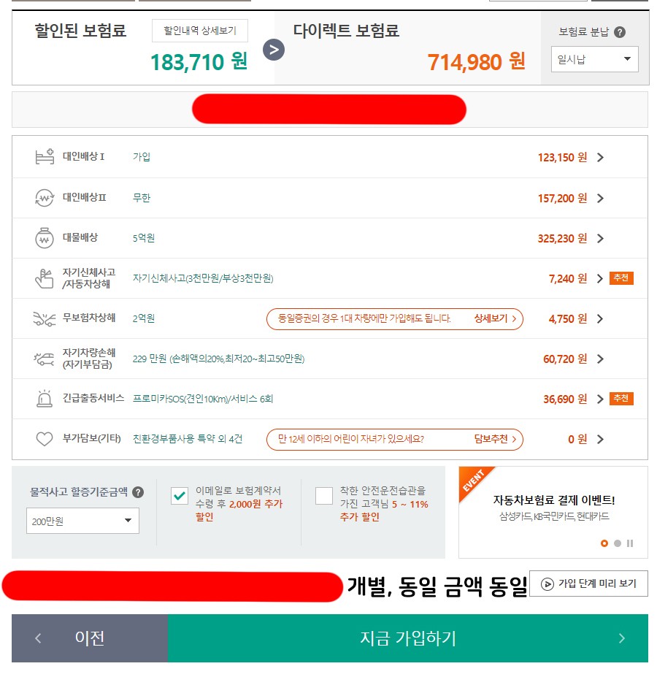Click 가입 단계 미리 보기 button
The image size is (657, 677).
588,584
